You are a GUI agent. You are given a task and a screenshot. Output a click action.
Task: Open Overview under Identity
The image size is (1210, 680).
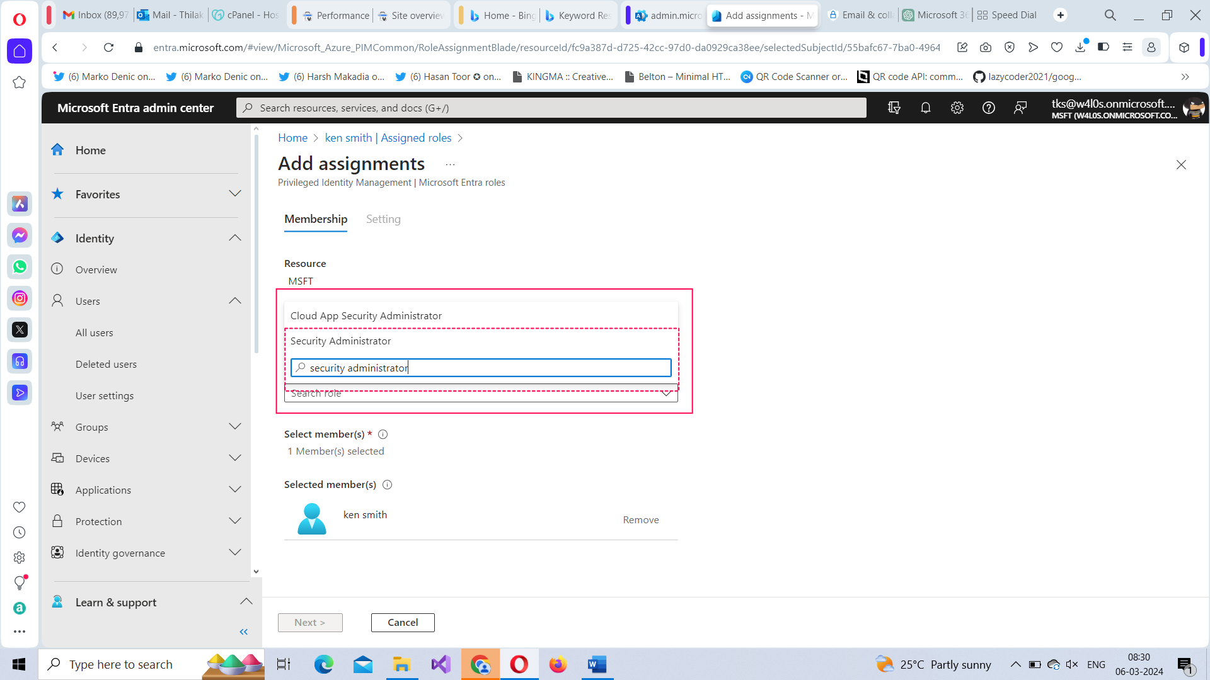tap(96, 269)
